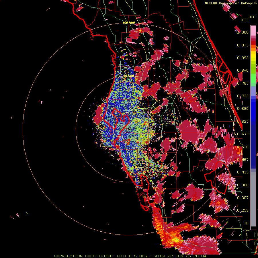Viewport: 258px width, 258px height.
Task: Select the 0.627 scale value
Action: (x=243, y=122)
